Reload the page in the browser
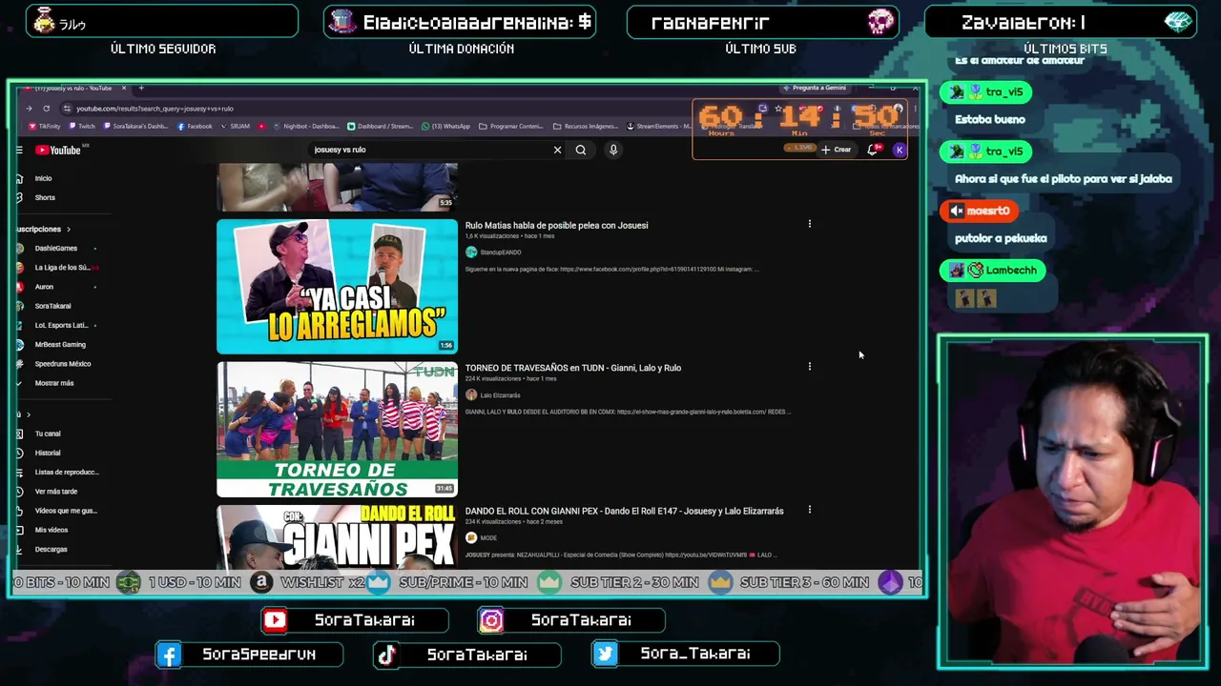This screenshot has height=686, width=1221. coord(46,109)
